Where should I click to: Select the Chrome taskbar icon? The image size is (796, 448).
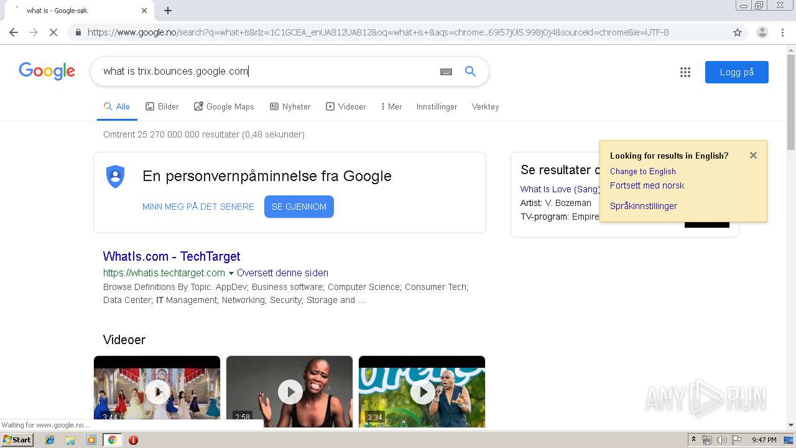[x=112, y=440]
